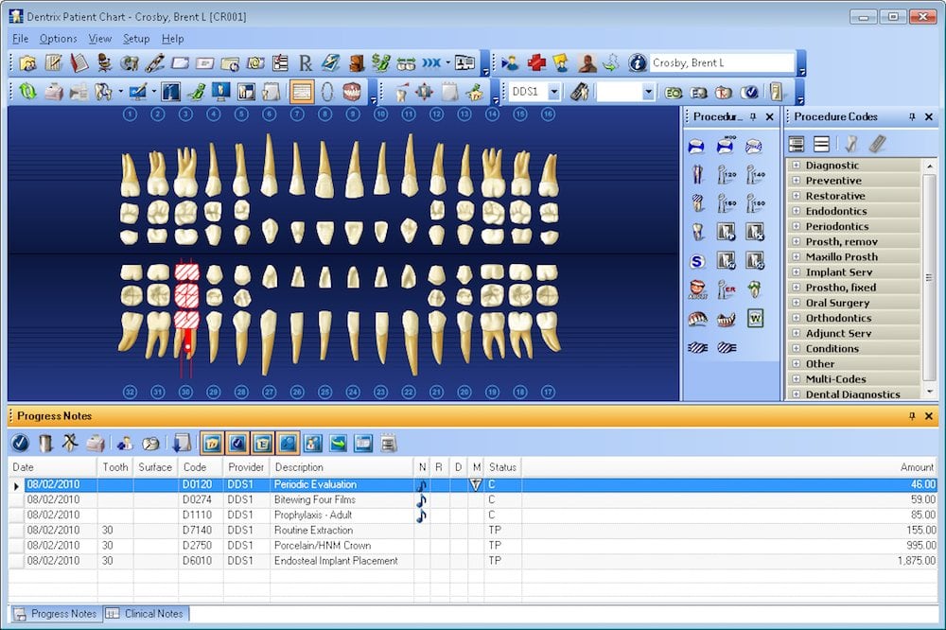Click the Tx treatment plan status icon
946x630 pixels.
coord(724,93)
